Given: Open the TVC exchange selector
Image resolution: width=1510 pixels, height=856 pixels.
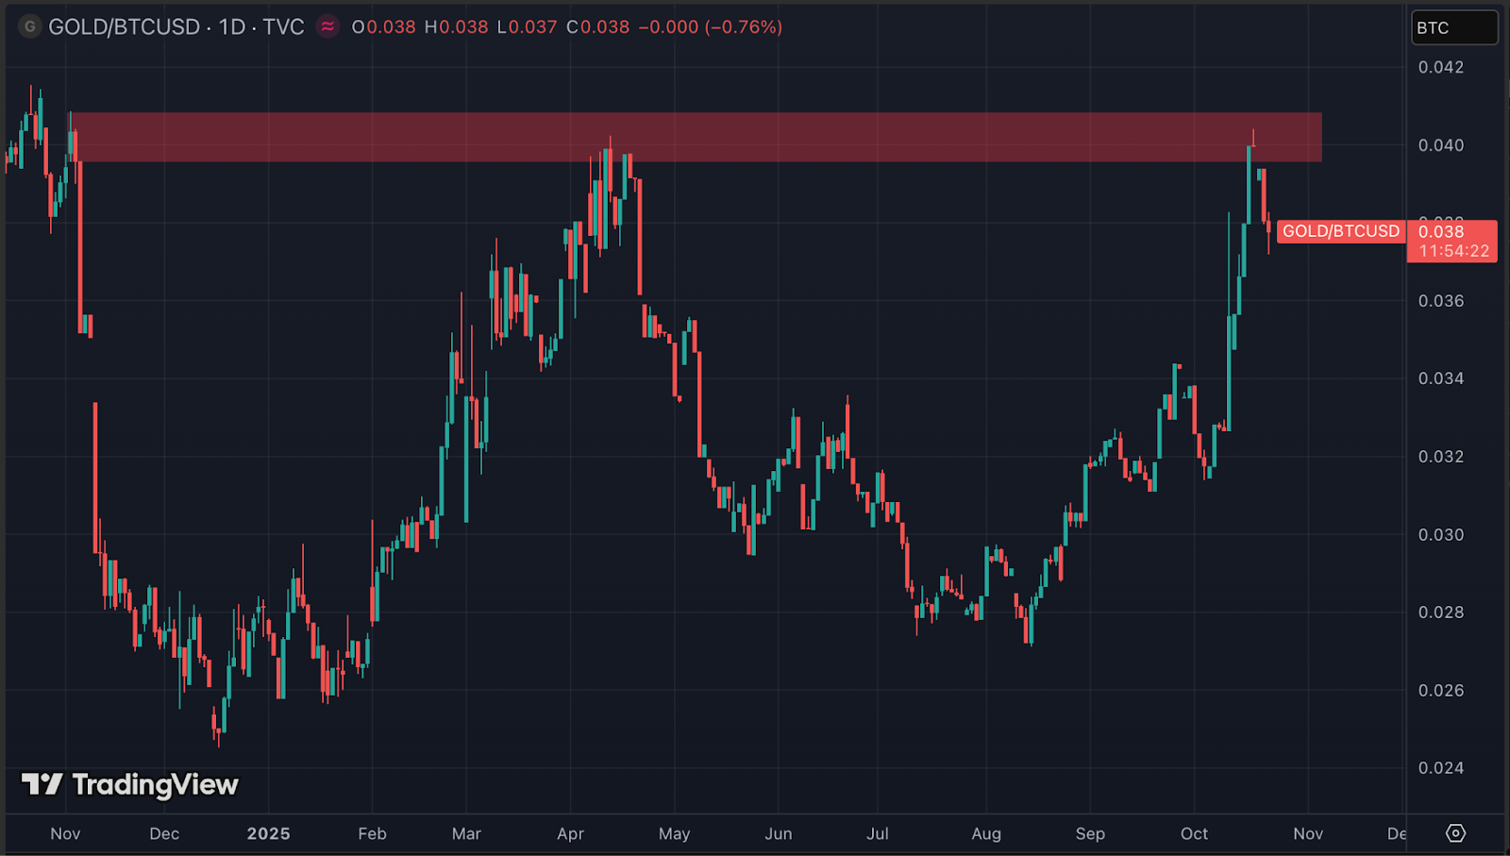Looking at the screenshot, I should pyautogui.click(x=285, y=27).
